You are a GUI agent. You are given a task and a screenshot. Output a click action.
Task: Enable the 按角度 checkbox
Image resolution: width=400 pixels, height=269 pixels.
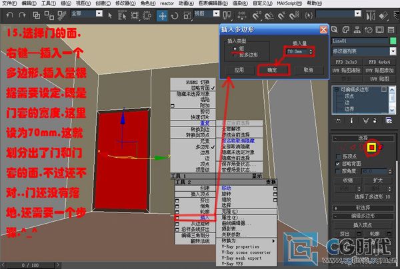coord(338,171)
